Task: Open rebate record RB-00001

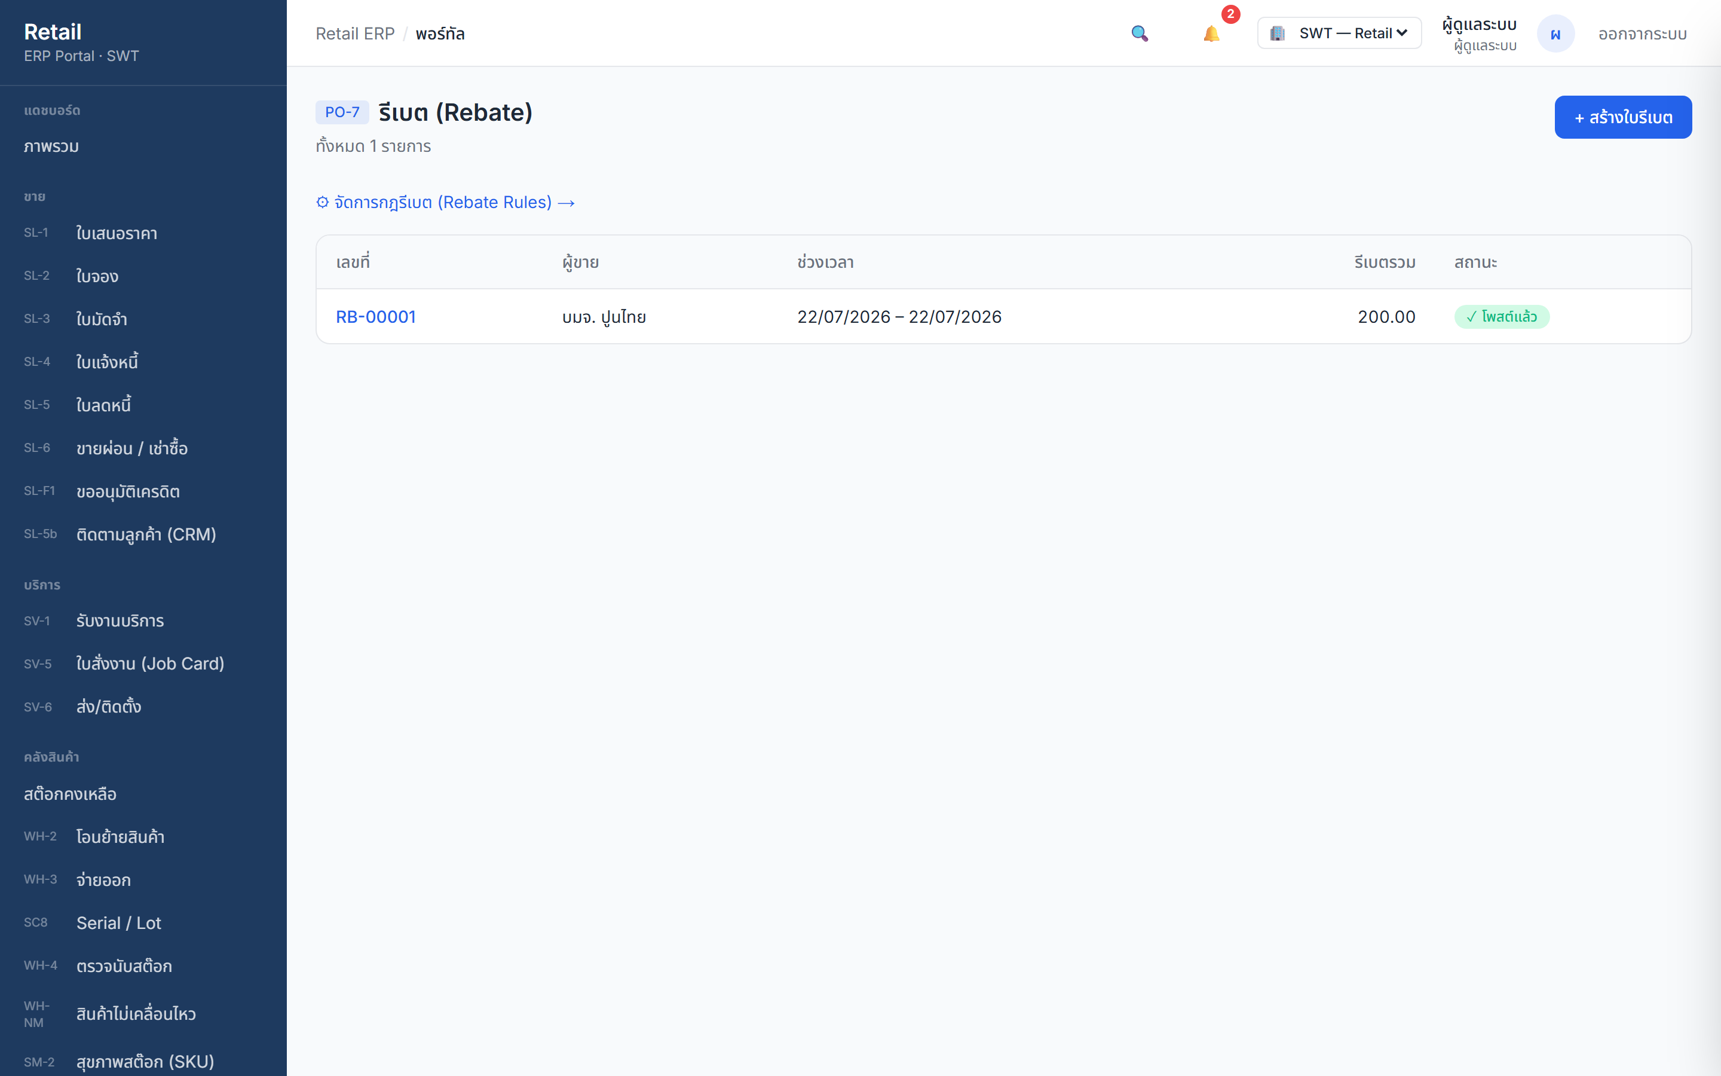Action: [375, 317]
